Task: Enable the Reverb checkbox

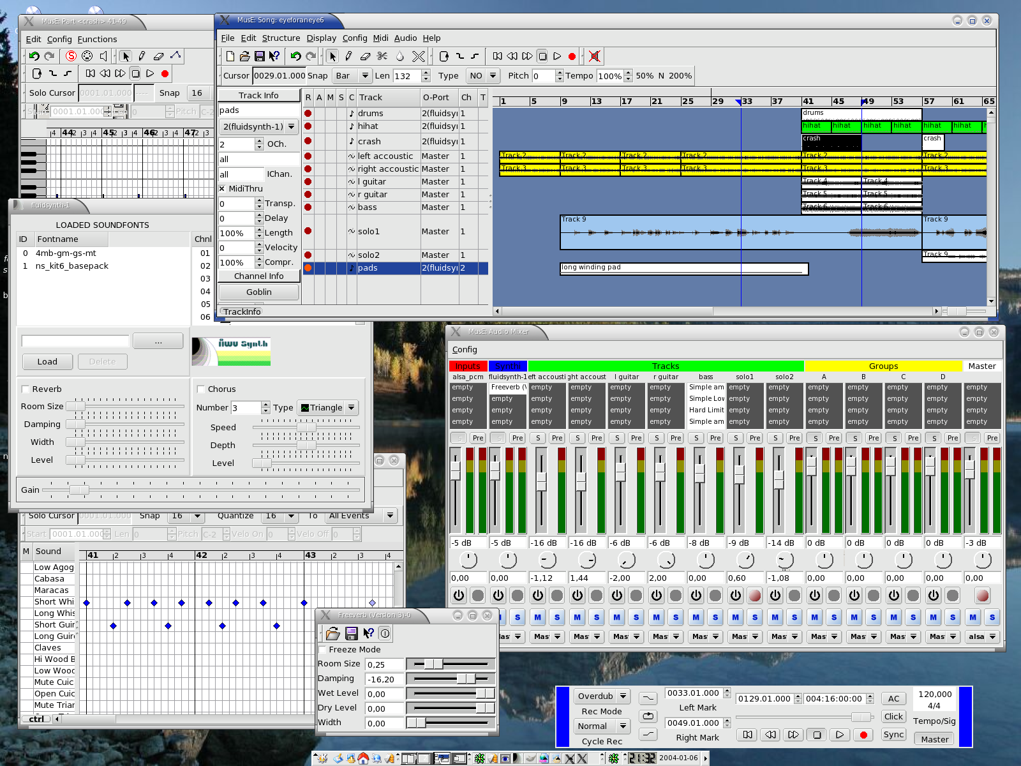Action: coord(26,389)
